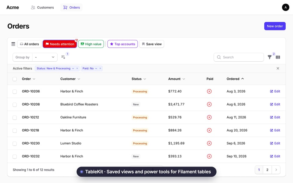Click Oakline Furniture customer cell
Image resolution: width=293 pixels, height=183 pixels.
[x=73, y=117]
